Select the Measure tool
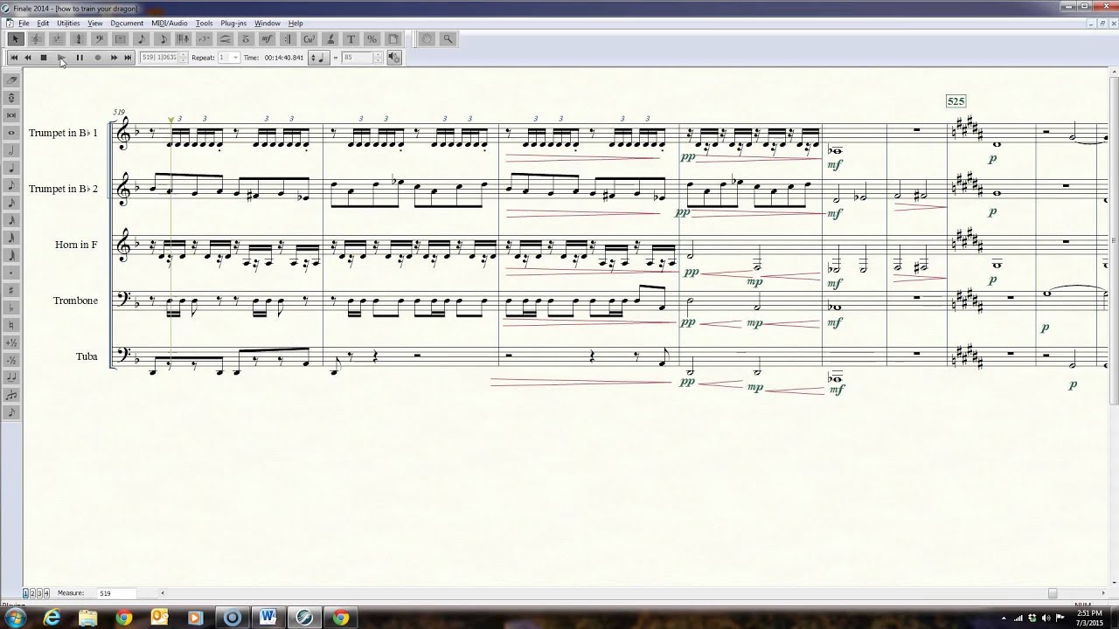This screenshot has height=629, width=1119. coord(120,38)
